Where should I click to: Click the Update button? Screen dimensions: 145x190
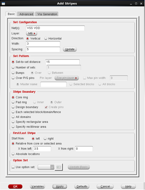(70, 49)
